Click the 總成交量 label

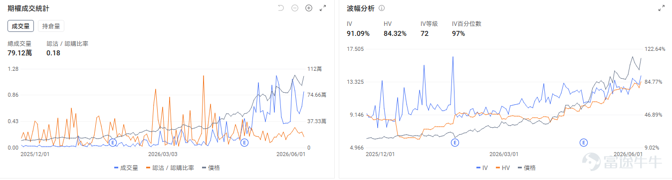pyautogui.click(x=19, y=44)
